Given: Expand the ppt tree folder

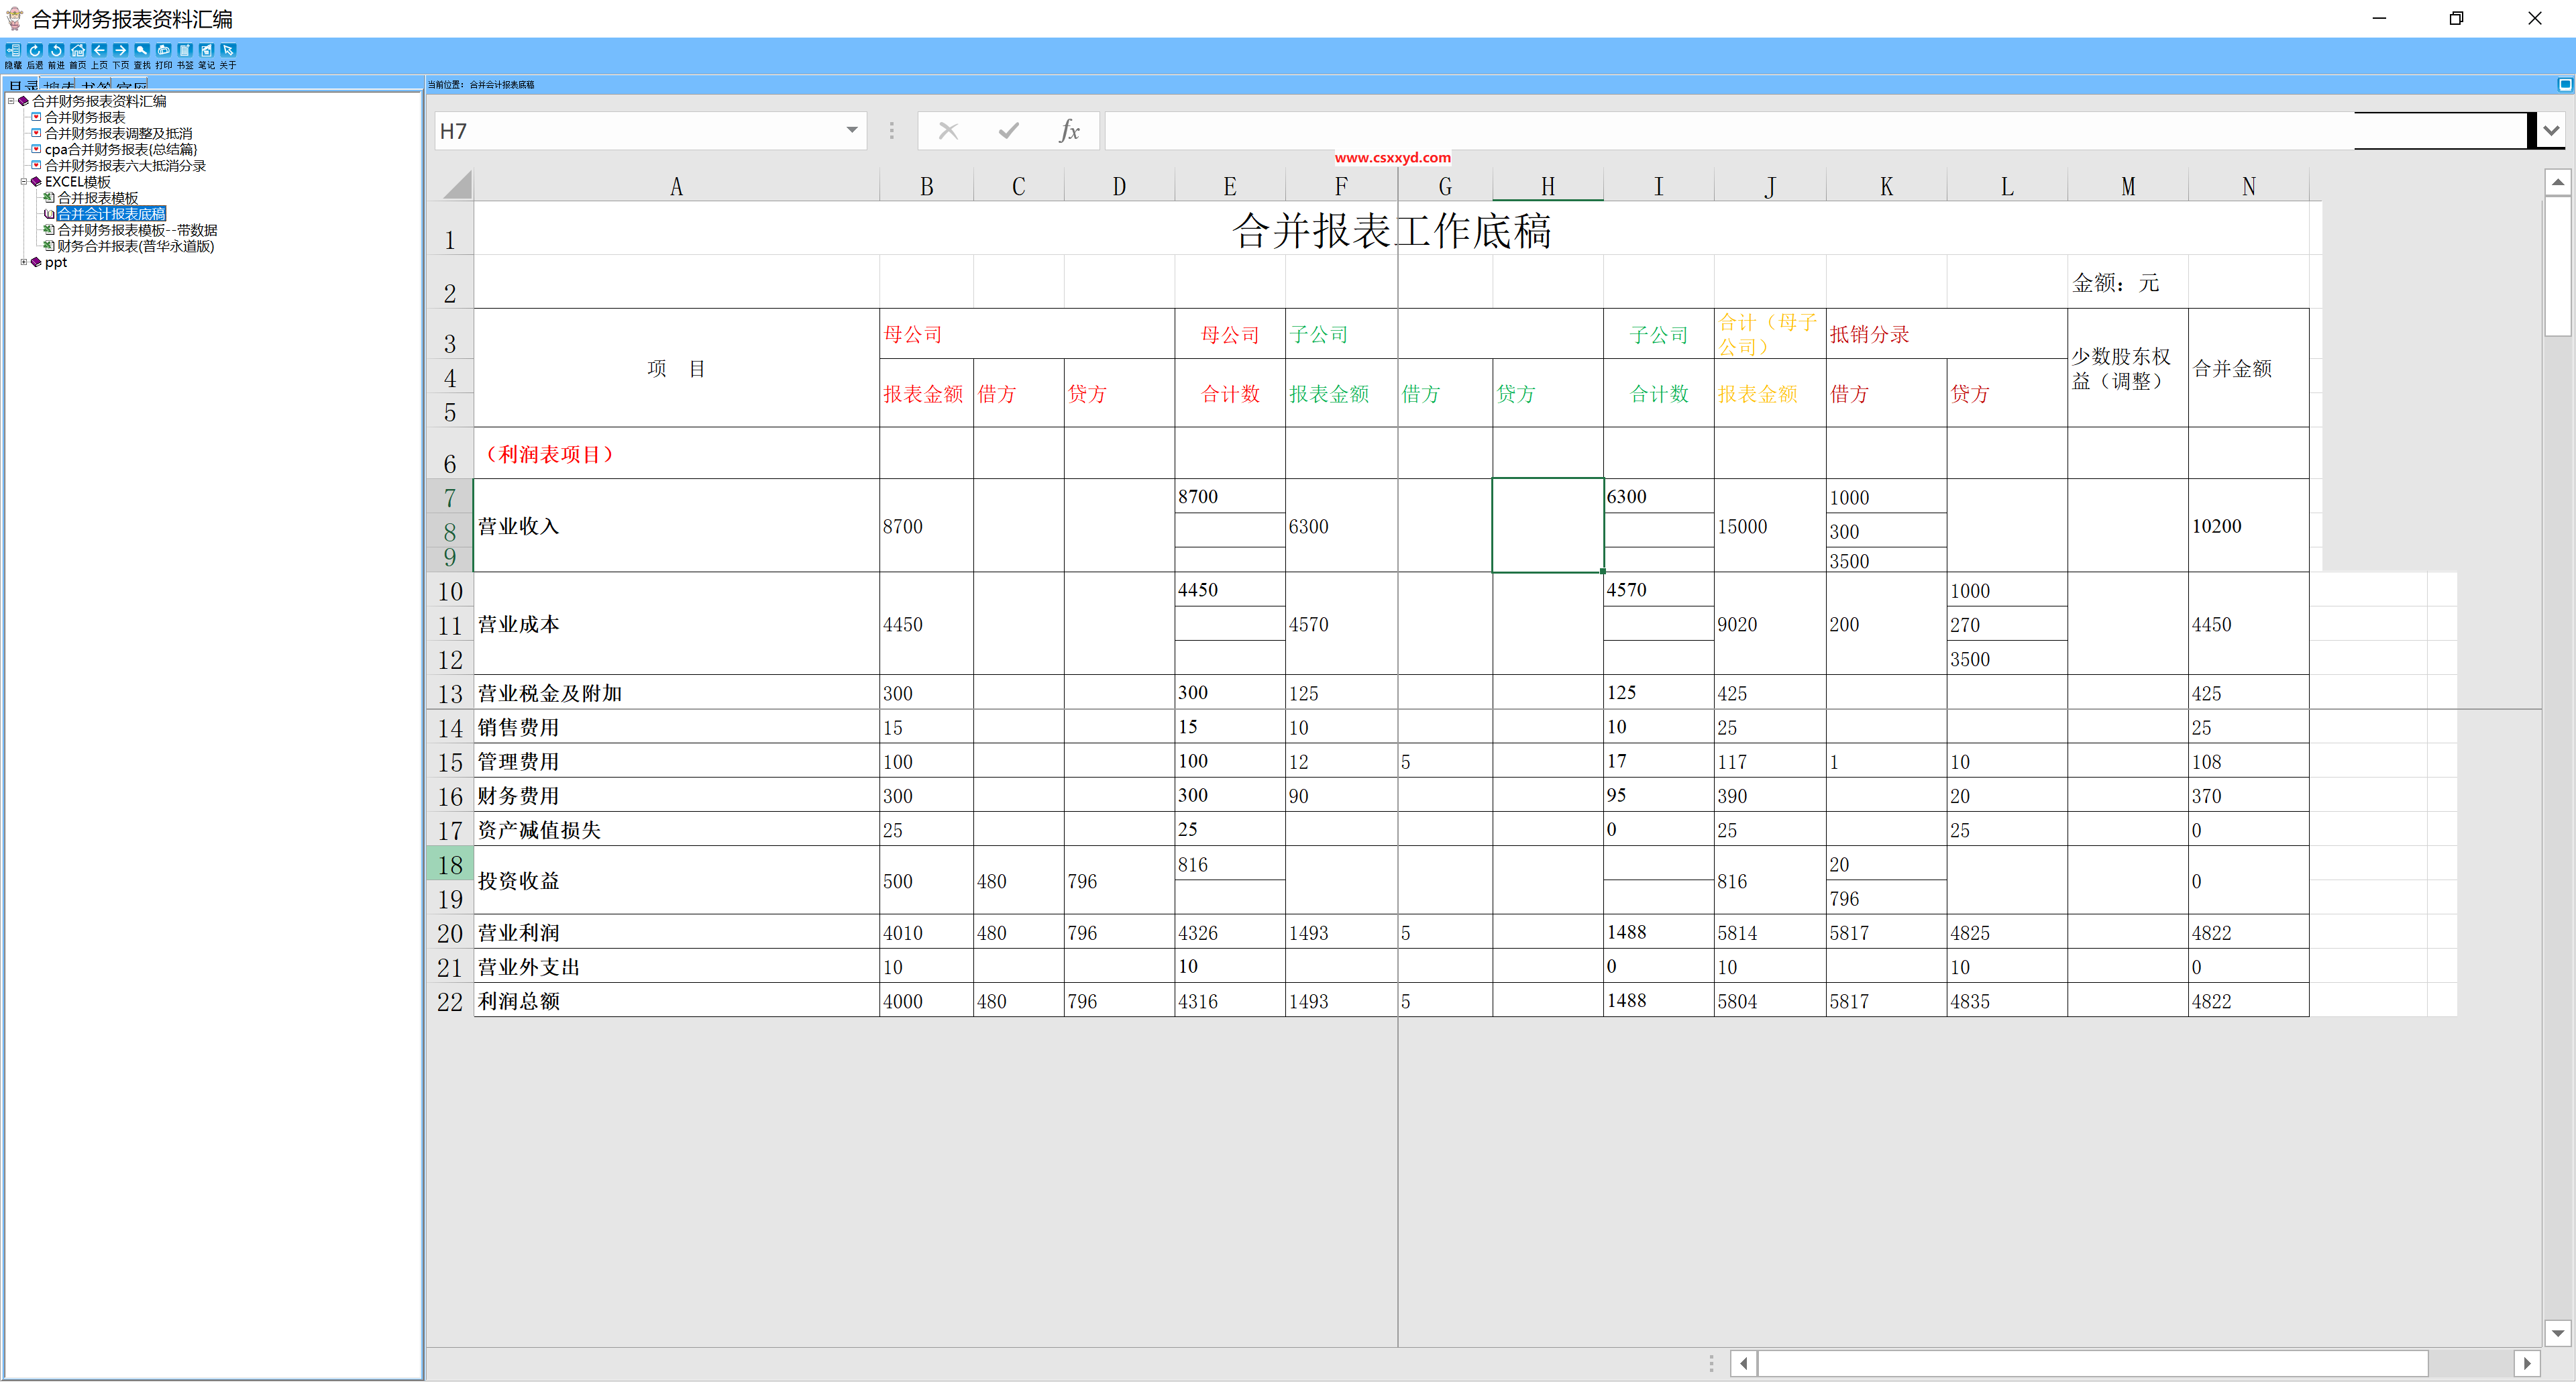Looking at the screenshot, I should [x=24, y=262].
